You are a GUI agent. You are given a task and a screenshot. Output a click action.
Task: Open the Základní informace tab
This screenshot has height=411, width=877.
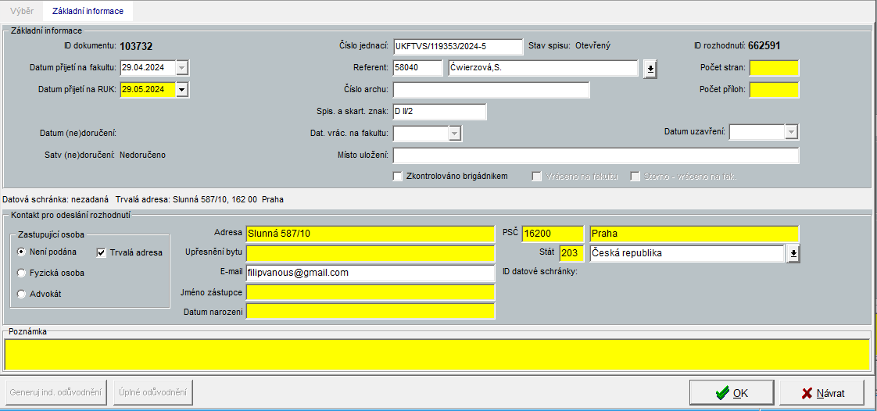pyautogui.click(x=88, y=11)
